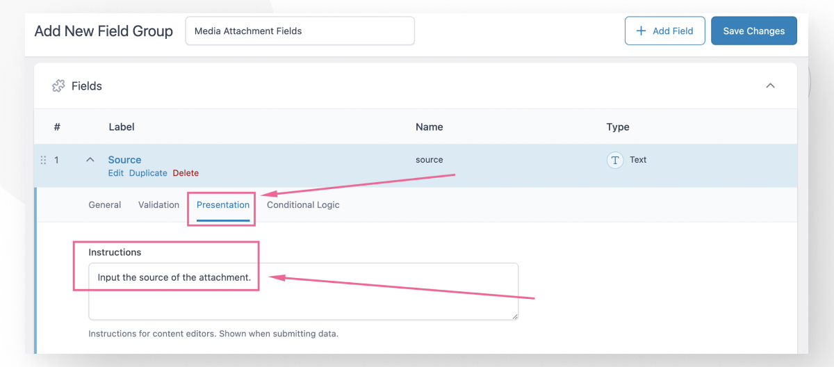The height and width of the screenshot is (367, 834).
Task: Click the 'Name' column header
Action: (429, 127)
